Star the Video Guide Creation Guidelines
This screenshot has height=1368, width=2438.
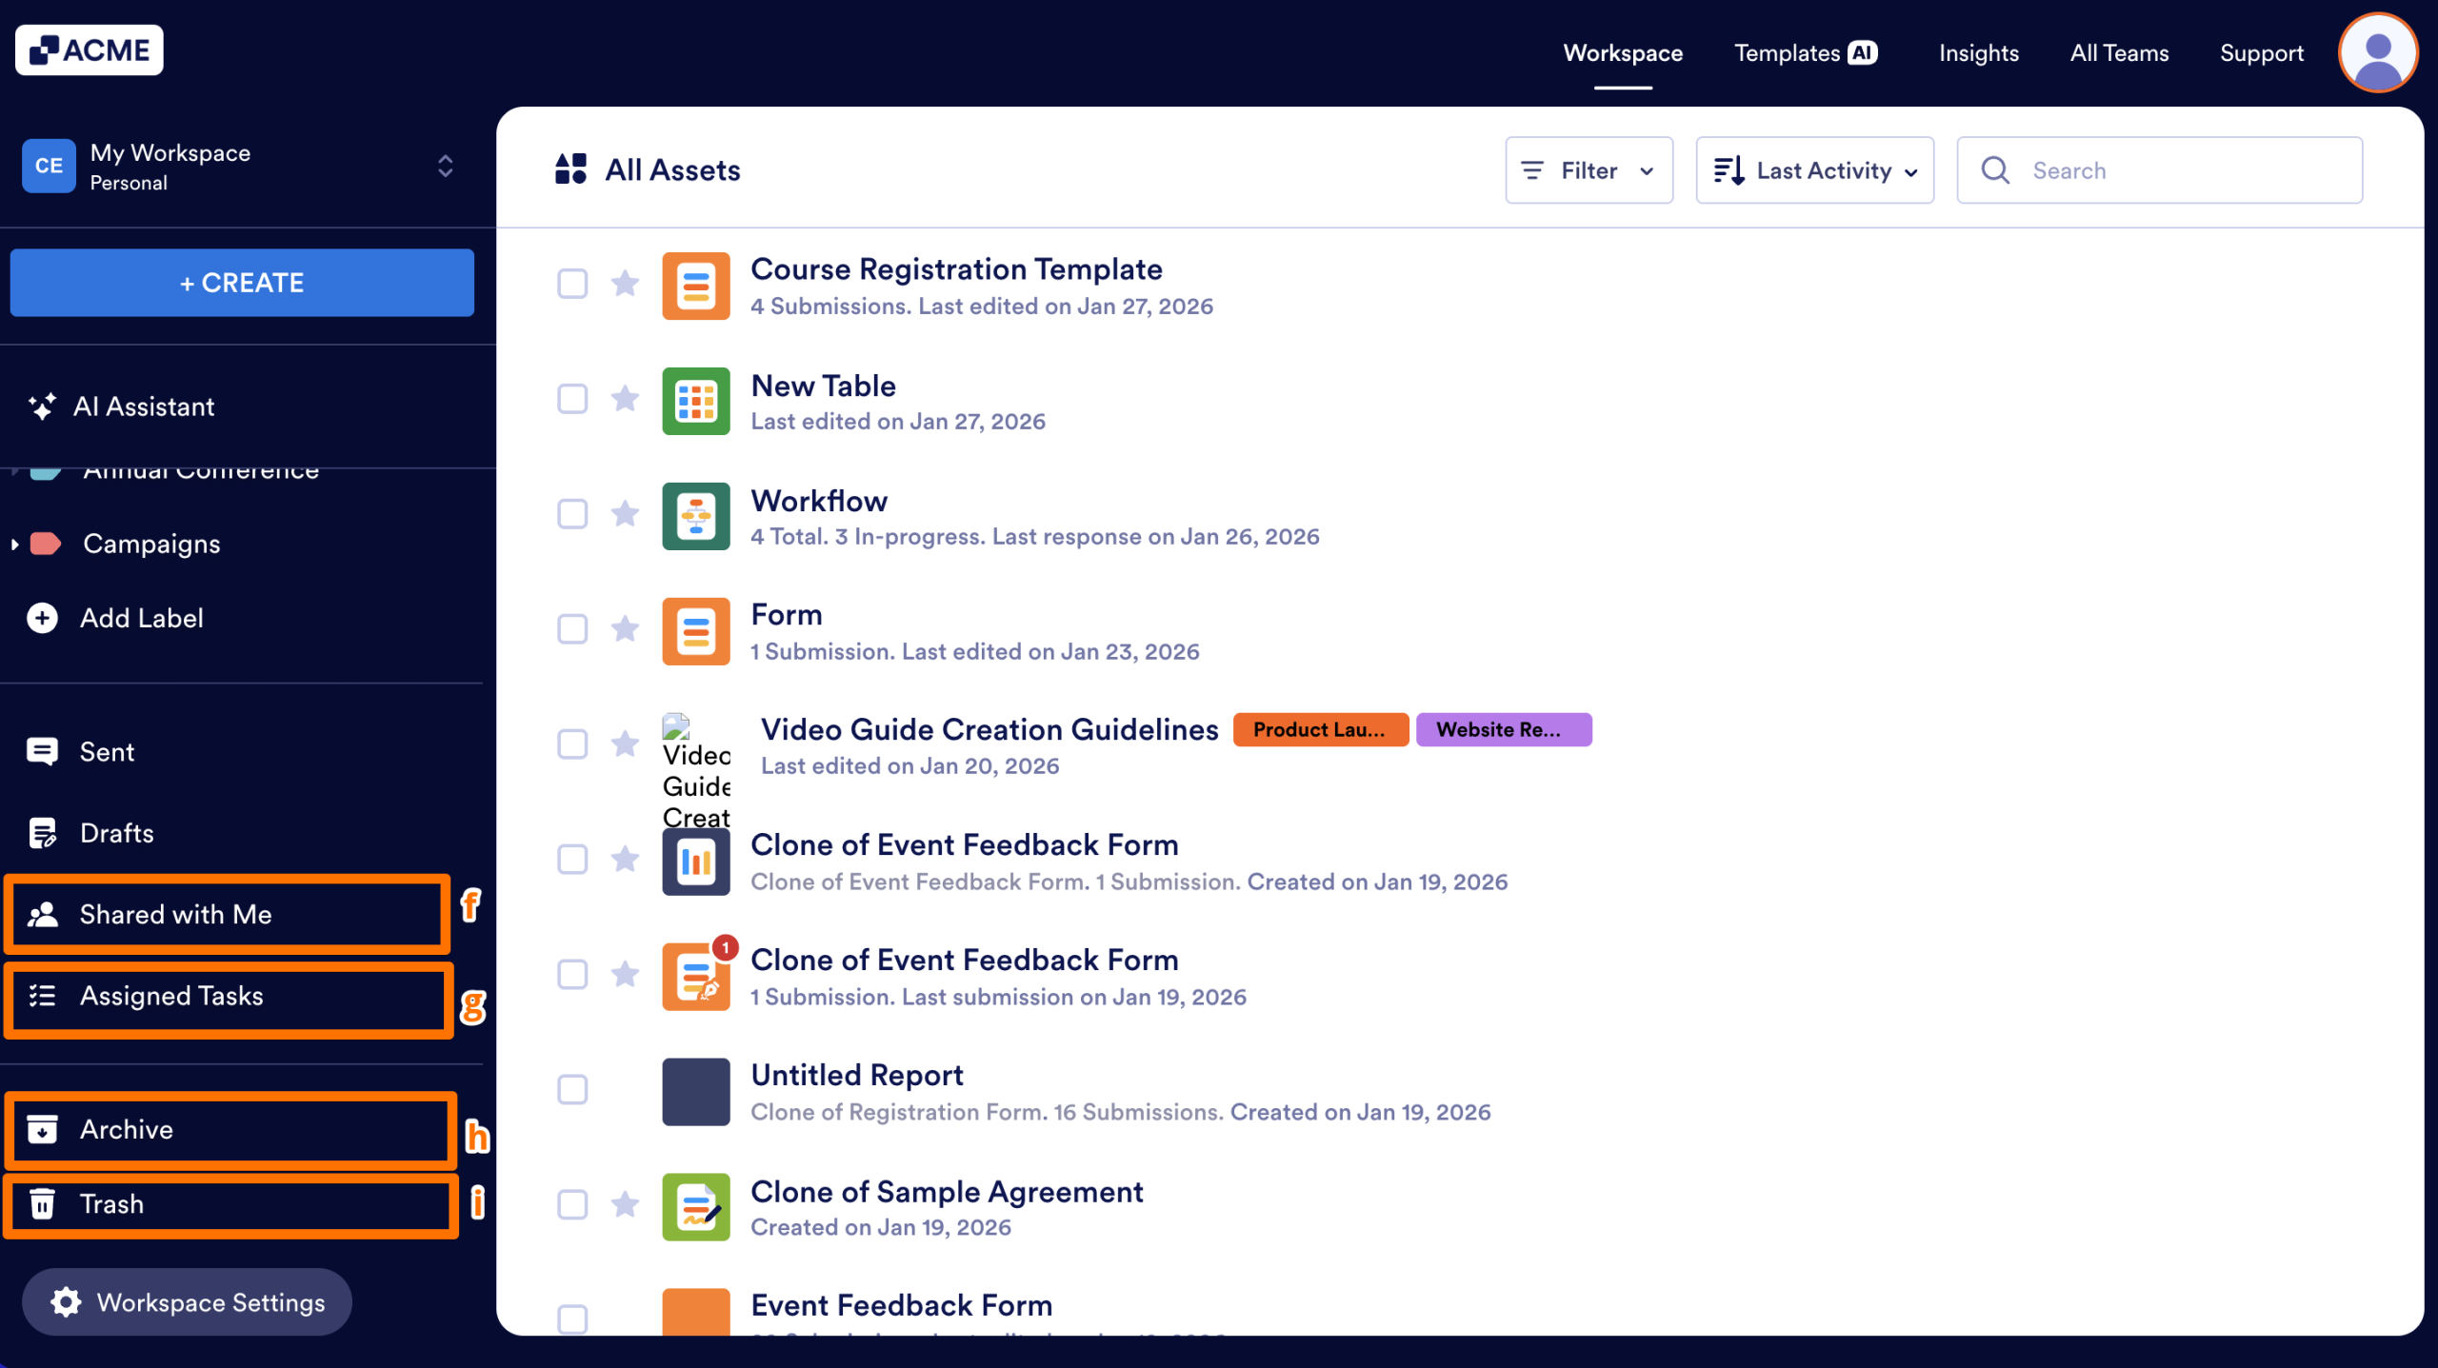(625, 743)
